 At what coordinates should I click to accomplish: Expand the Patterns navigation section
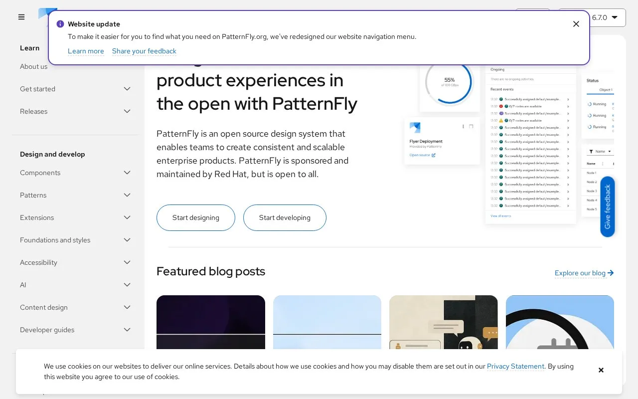pyautogui.click(x=75, y=195)
